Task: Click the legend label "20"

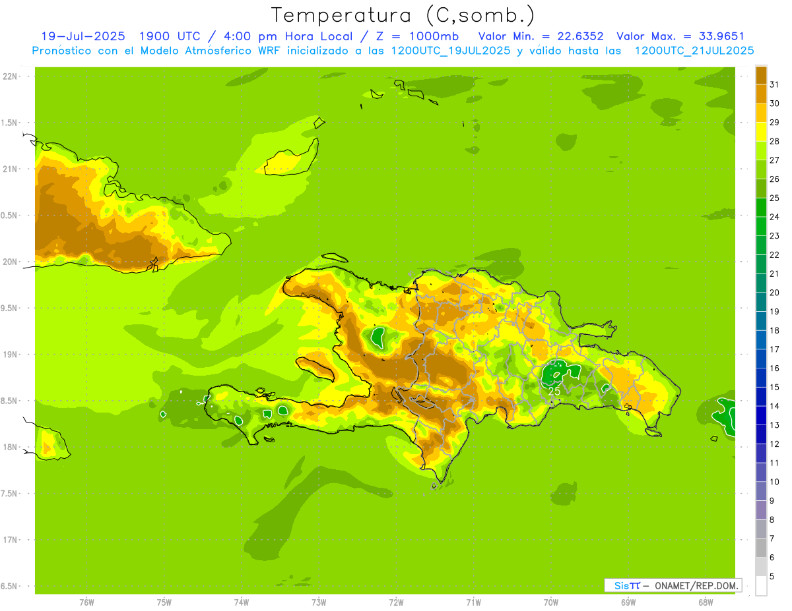Action: click(775, 293)
